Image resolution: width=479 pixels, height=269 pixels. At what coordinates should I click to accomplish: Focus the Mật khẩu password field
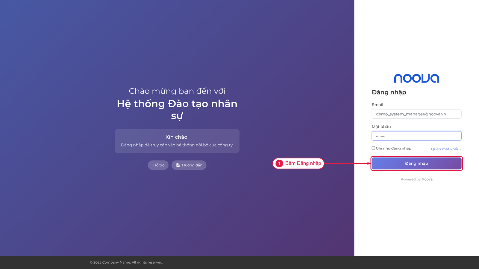click(x=416, y=136)
